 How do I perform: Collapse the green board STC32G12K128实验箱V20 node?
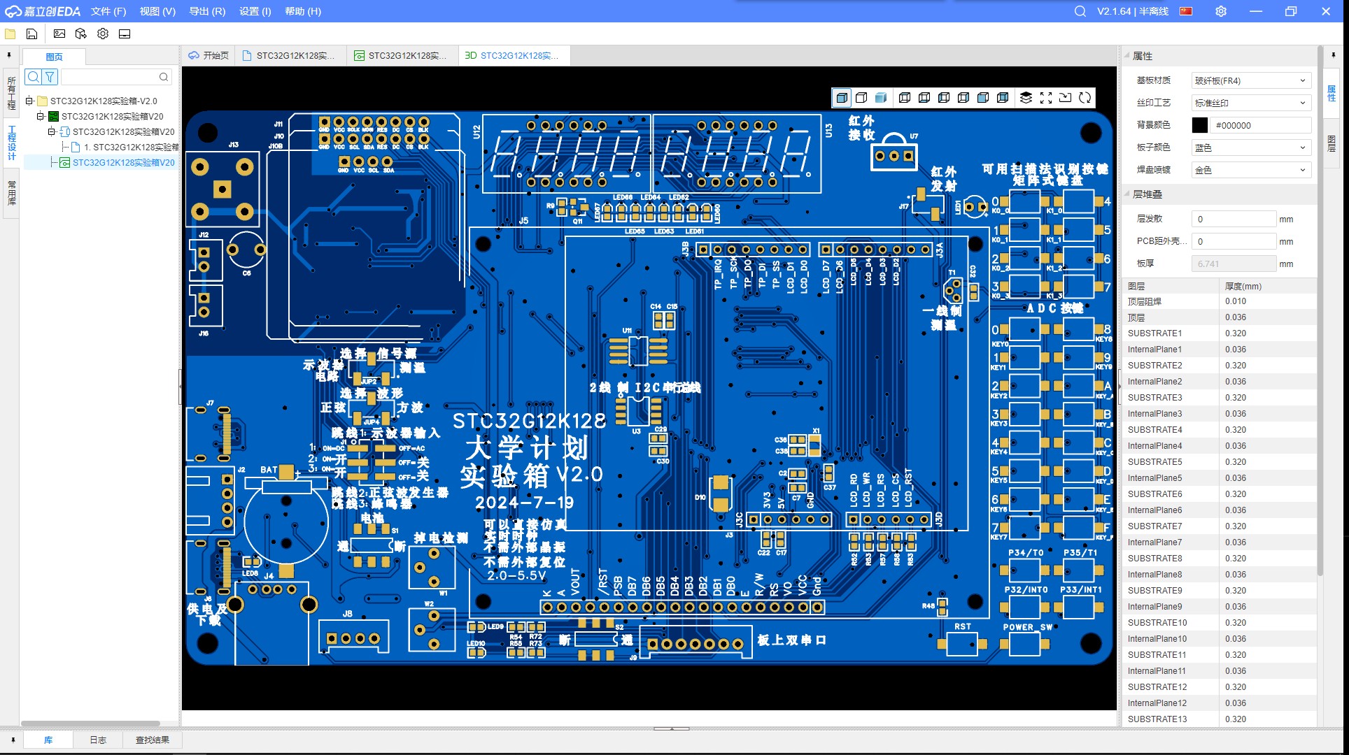pos(41,116)
